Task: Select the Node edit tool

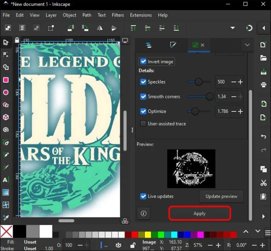Action: (x=6, y=55)
